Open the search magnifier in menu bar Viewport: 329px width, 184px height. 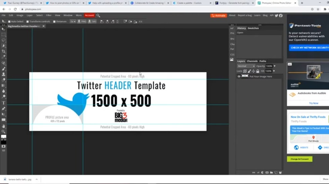[x=98, y=15]
